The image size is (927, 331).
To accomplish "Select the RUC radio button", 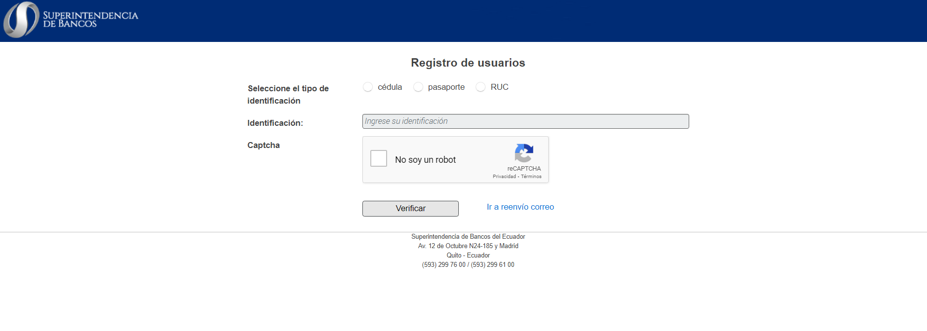I will tap(481, 87).
